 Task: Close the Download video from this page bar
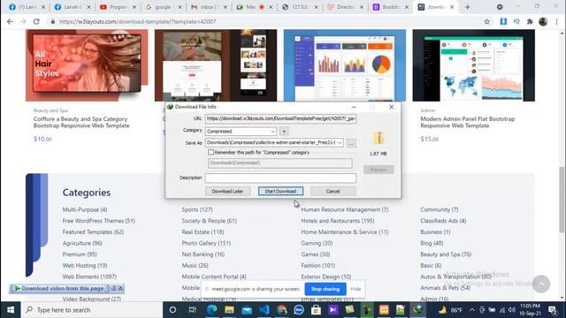click(121, 288)
